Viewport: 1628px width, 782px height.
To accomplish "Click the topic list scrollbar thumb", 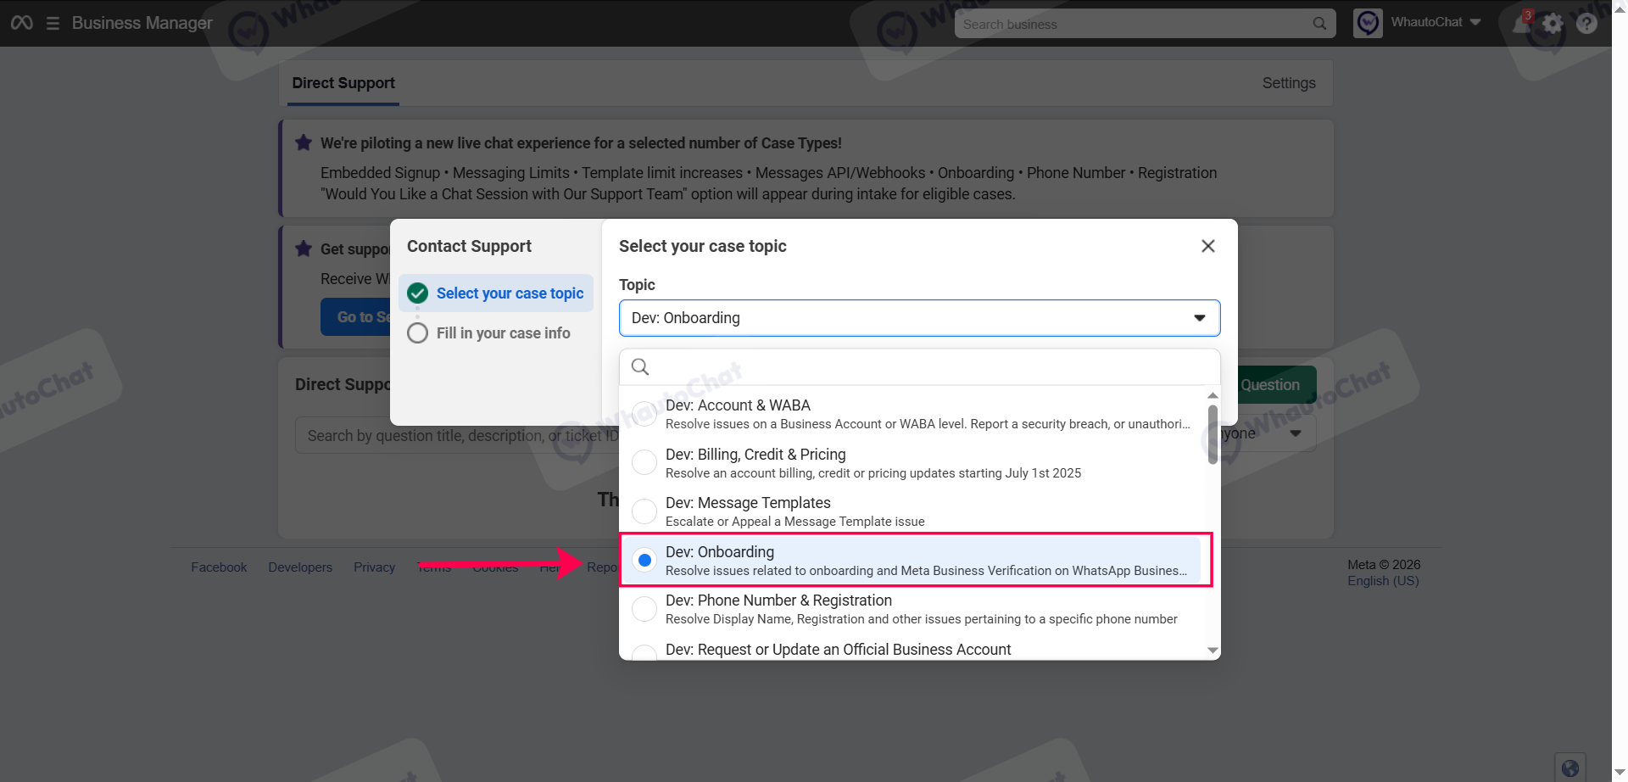I will coord(1213,434).
